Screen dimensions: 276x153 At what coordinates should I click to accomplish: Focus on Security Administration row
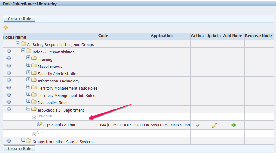pos(9,73)
